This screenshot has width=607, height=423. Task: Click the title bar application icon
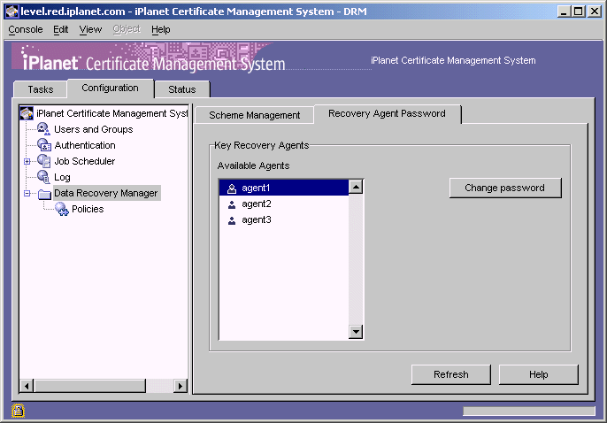pos(12,12)
